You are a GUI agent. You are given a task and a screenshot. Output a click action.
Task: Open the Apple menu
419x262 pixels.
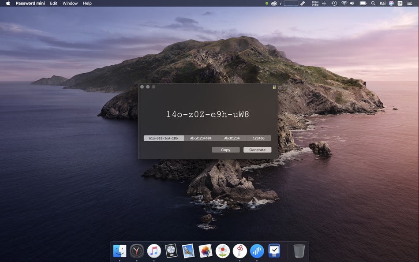pos(8,3)
